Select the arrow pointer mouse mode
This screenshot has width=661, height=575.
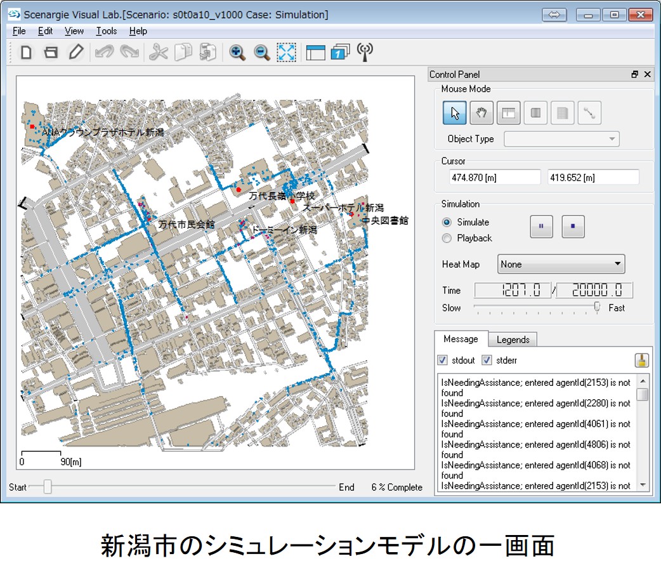(454, 114)
